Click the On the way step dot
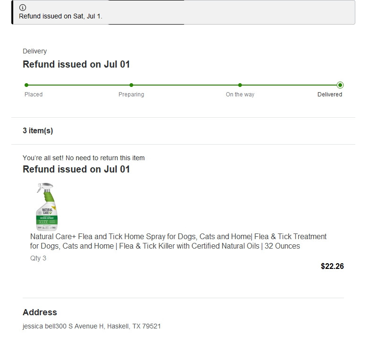The image size is (378, 362). click(x=240, y=85)
